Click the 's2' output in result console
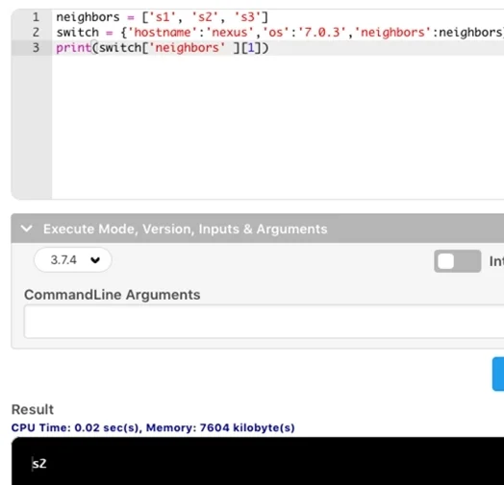 click(39, 464)
